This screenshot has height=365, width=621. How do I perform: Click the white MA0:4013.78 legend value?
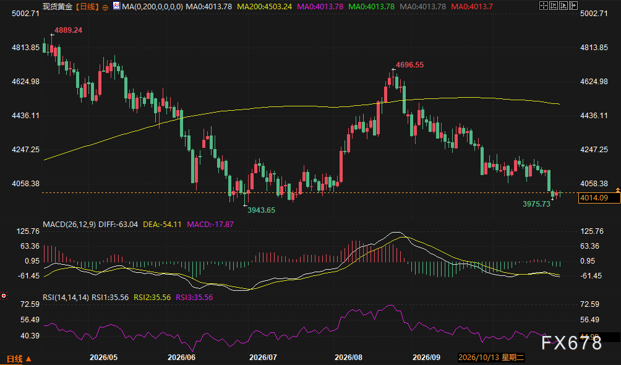[x=208, y=7]
